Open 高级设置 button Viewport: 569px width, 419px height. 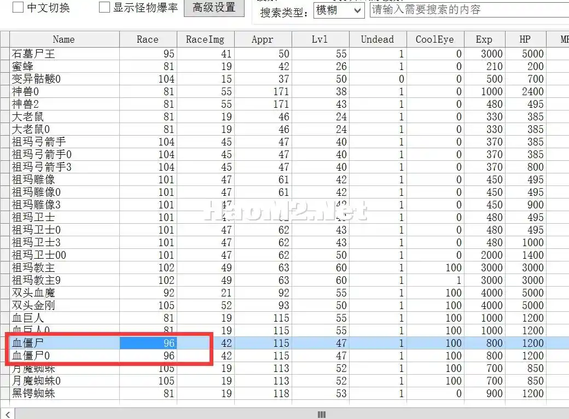click(214, 8)
